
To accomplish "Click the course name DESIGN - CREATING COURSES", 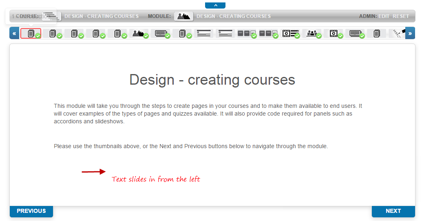I will (x=102, y=16).
